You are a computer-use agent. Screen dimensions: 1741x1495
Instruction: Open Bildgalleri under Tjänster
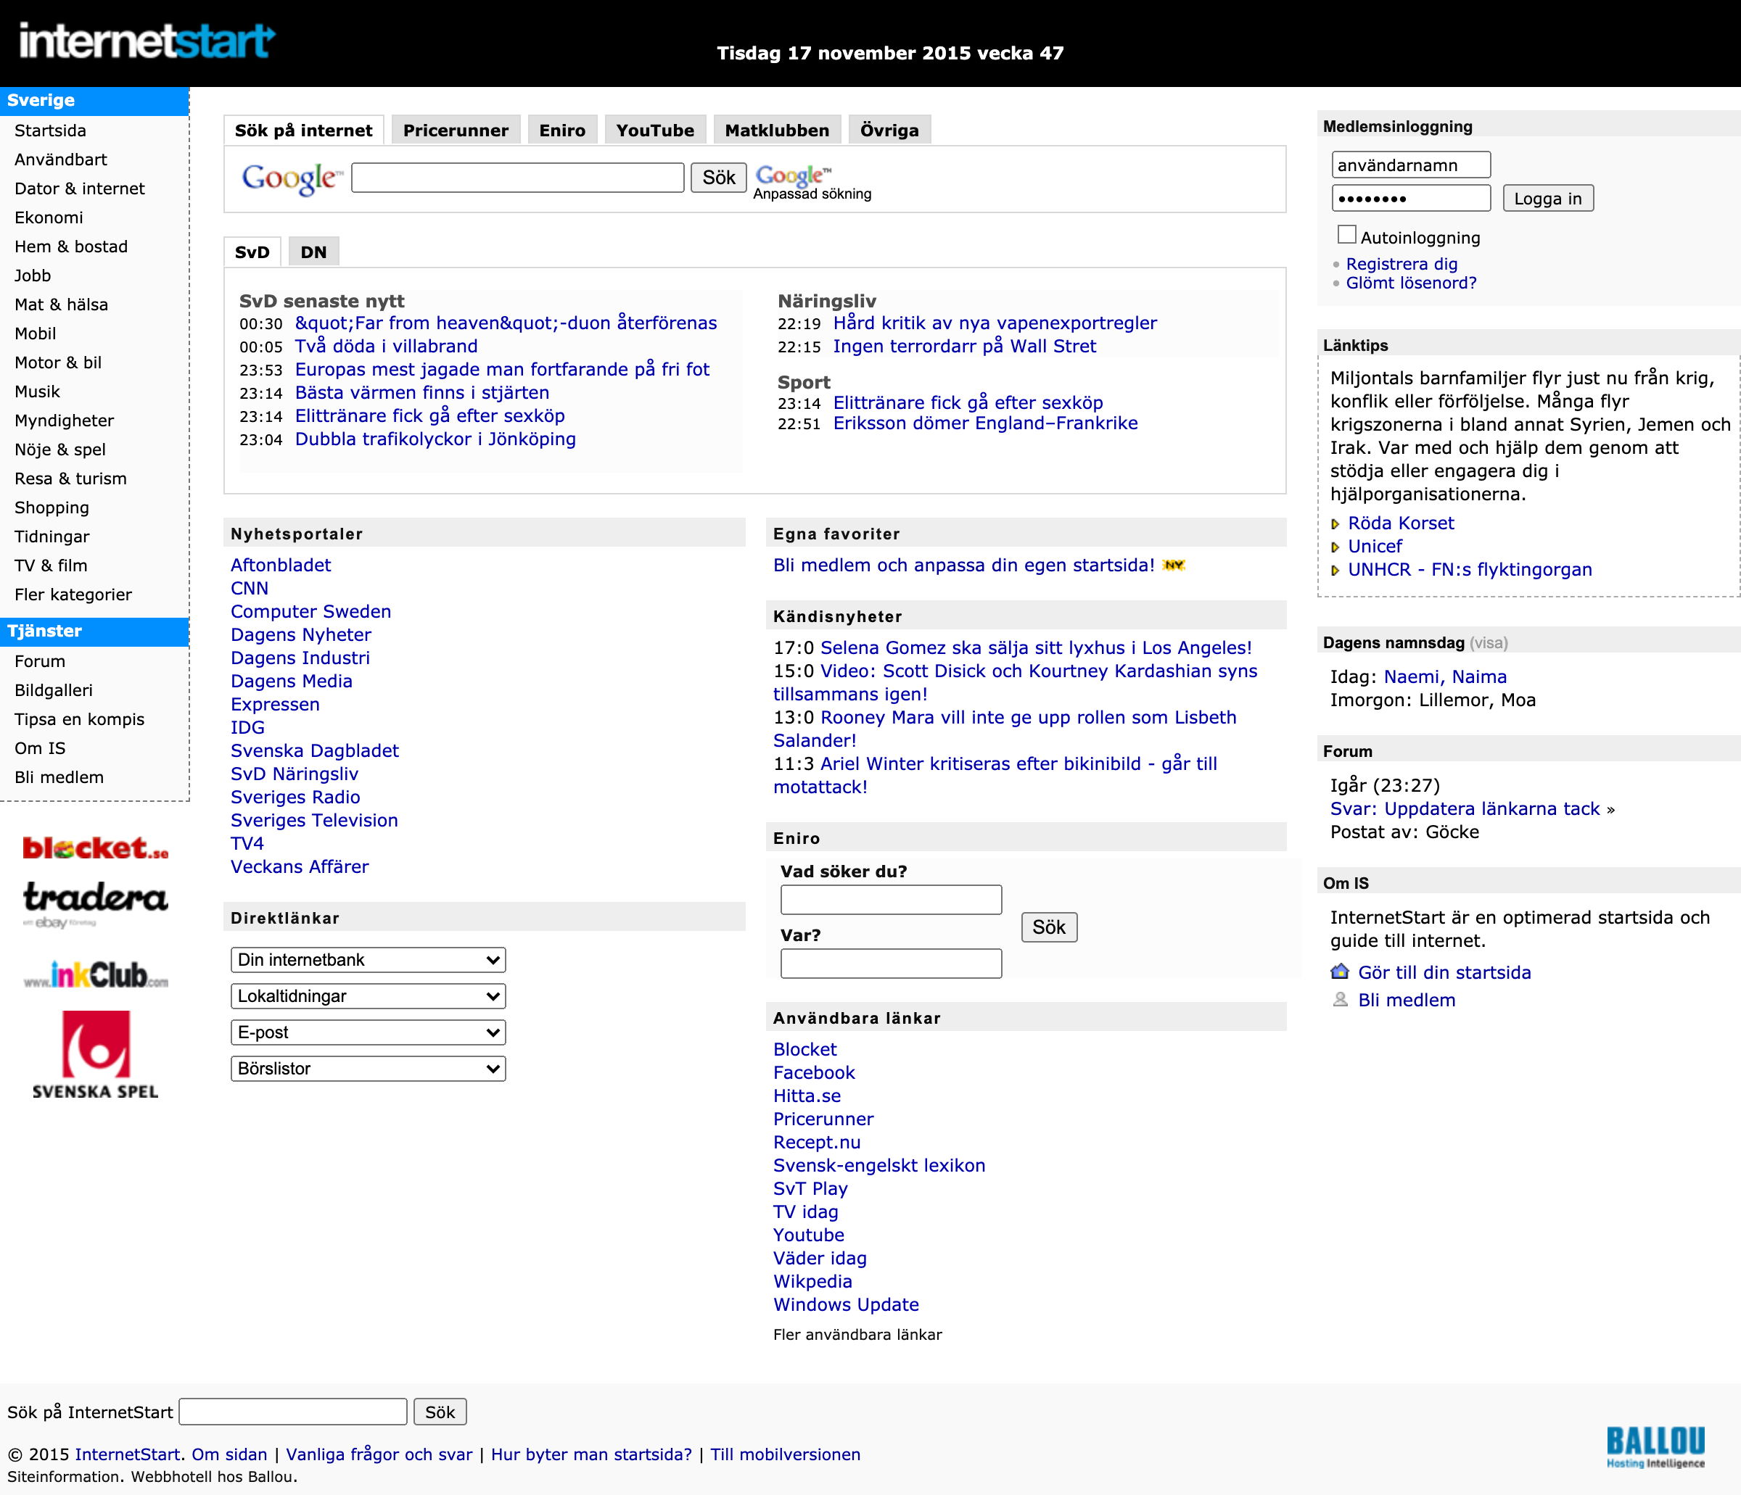click(54, 690)
